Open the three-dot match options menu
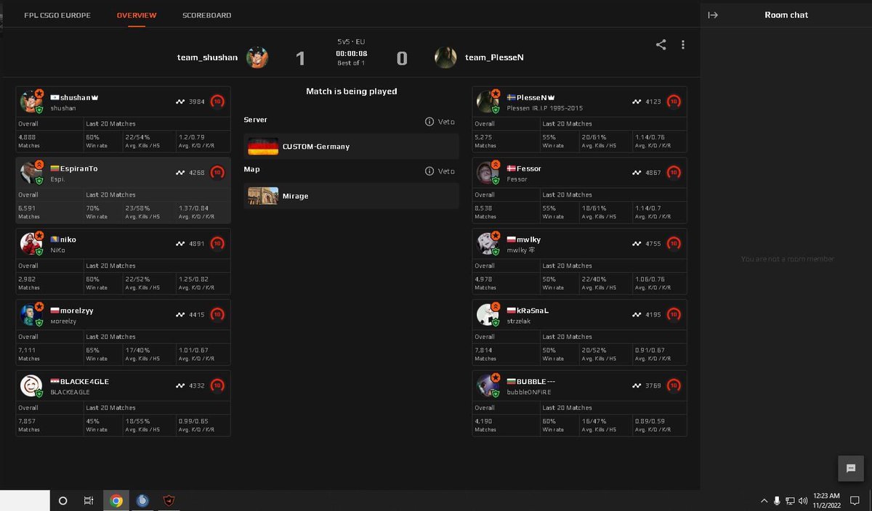This screenshot has width=872, height=511. point(683,44)
